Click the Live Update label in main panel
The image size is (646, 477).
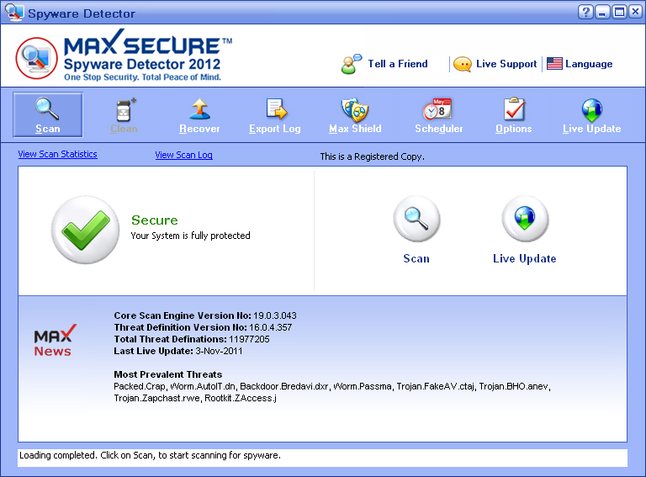[x=525, y=258]
